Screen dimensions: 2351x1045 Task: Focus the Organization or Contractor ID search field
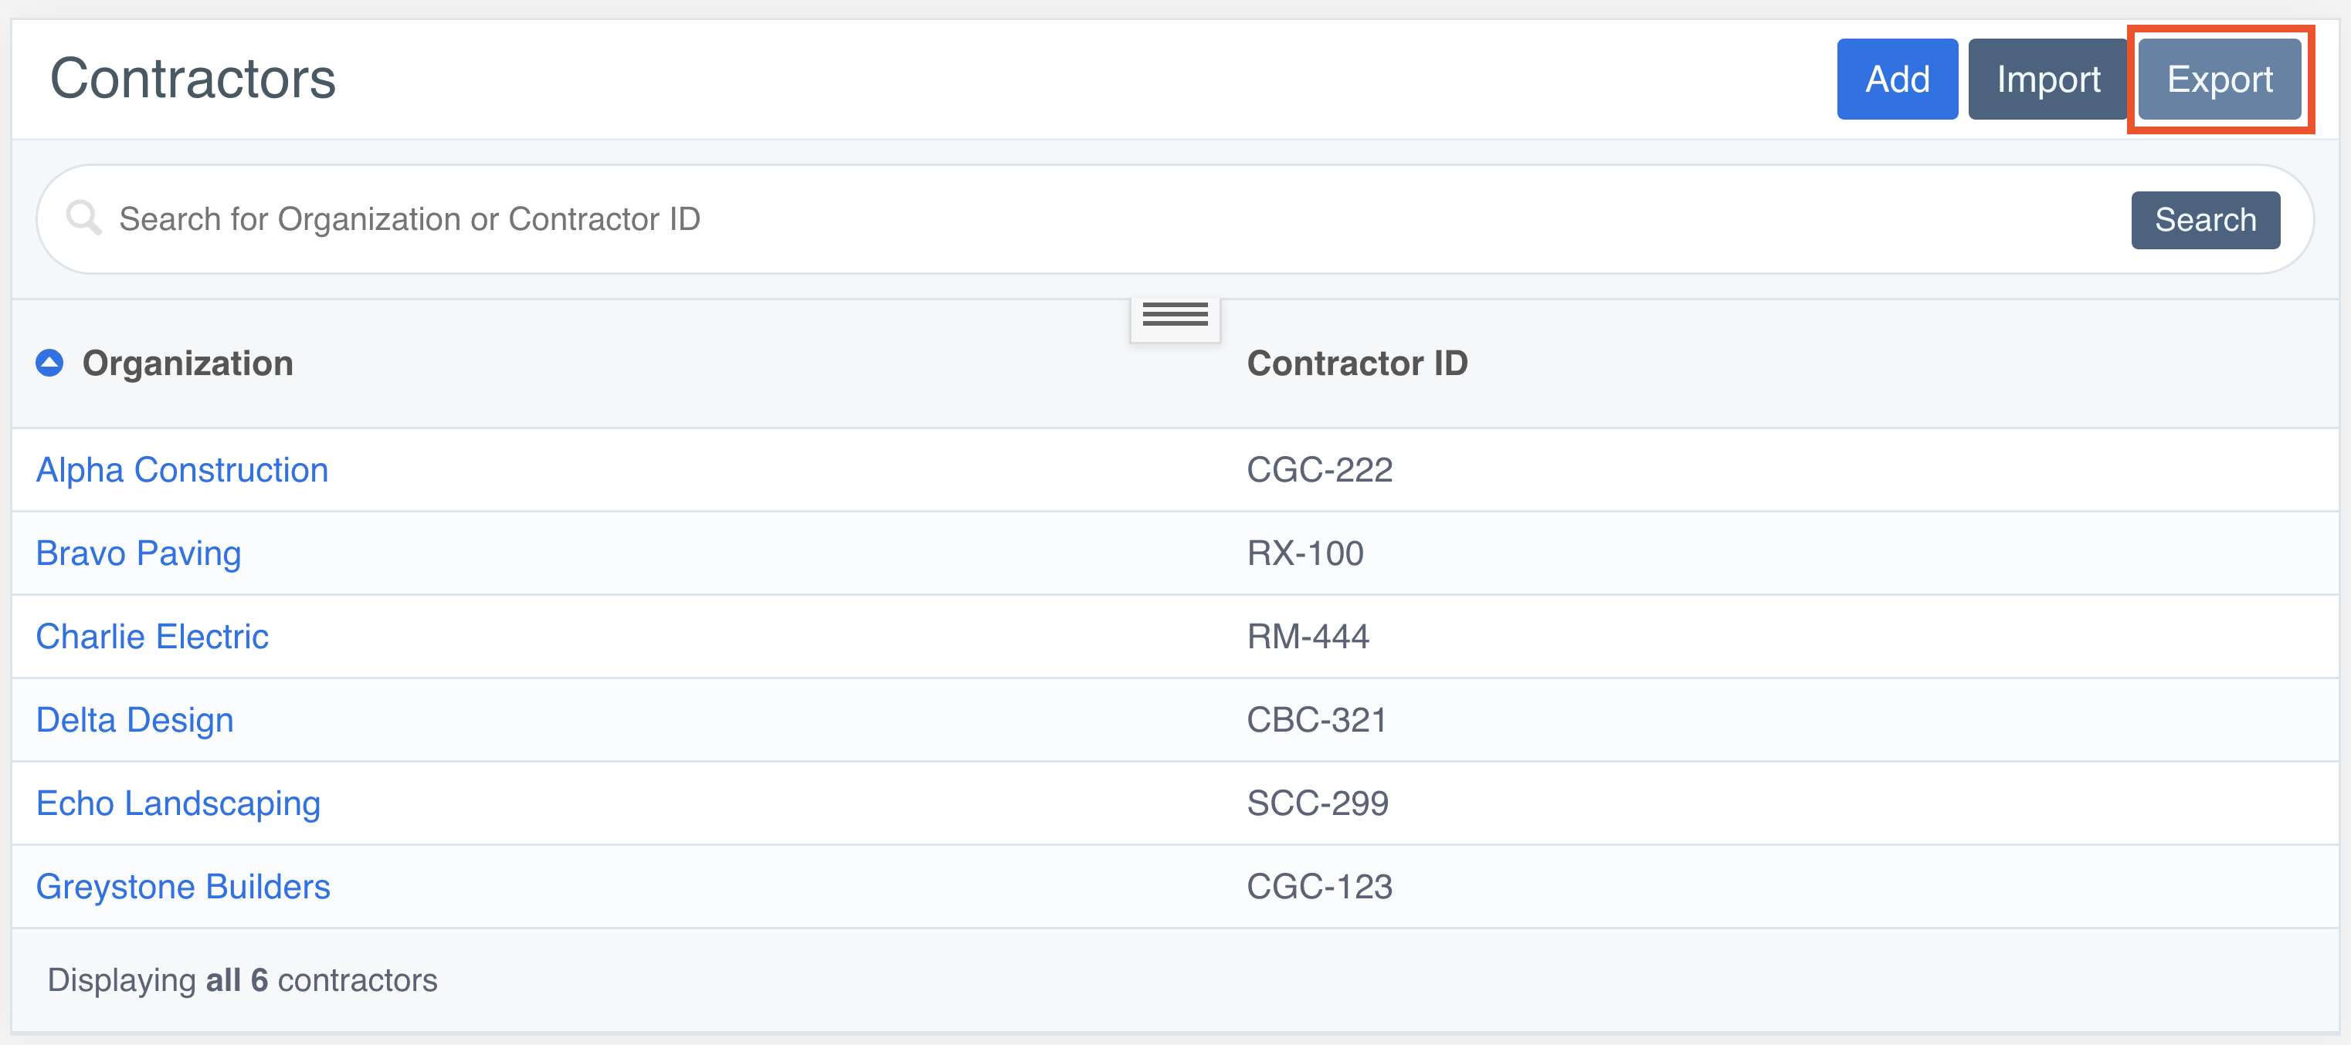tap(1095, 219)
